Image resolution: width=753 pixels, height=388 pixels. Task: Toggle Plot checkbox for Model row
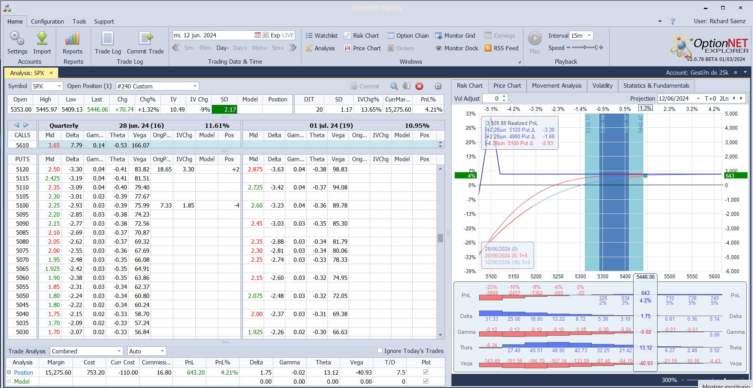(426, 381)
